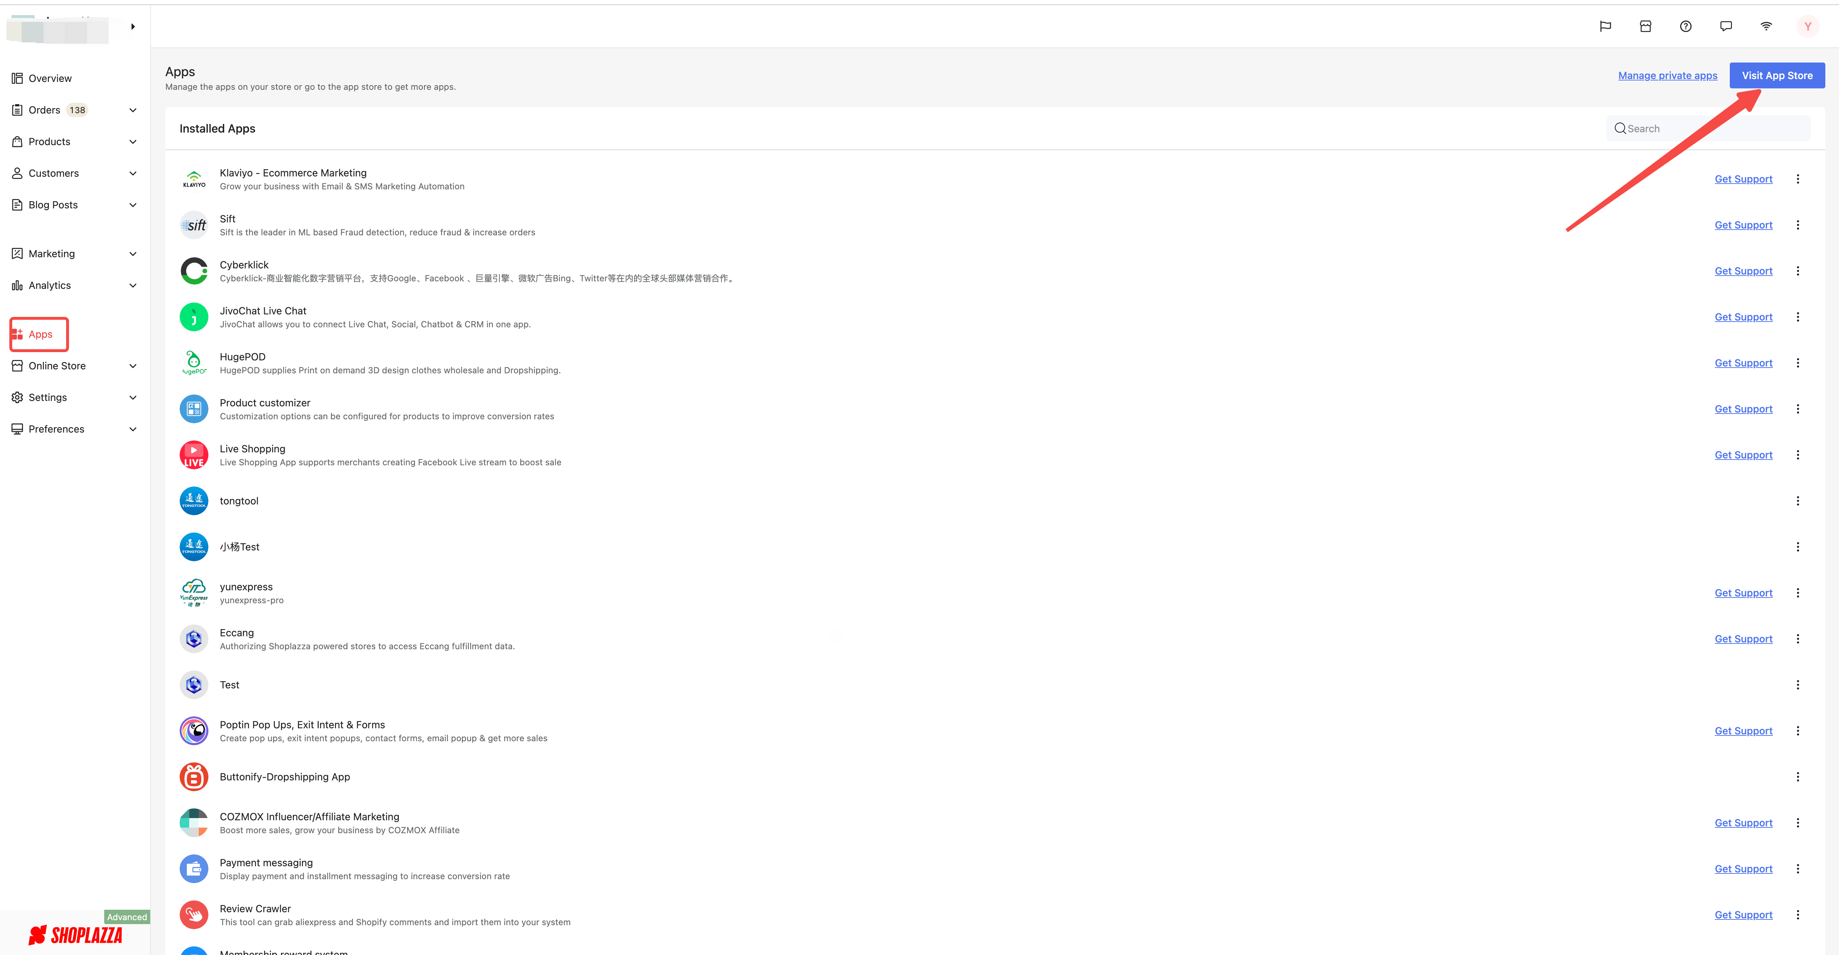Click the flag icon in top bar
The height and width of the screenshot is (955, 1839).
1605,27
